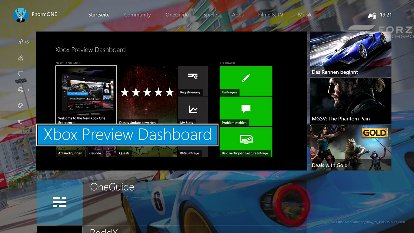Click the add friends icon in sidebar
The image size is (414, 233).
point(21,58)
